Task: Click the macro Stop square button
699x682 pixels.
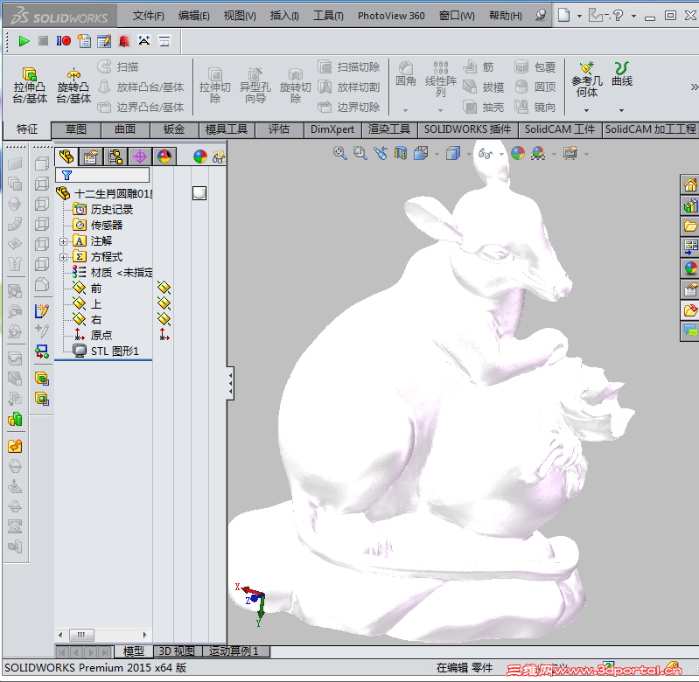Action: (x=43, y=41)
